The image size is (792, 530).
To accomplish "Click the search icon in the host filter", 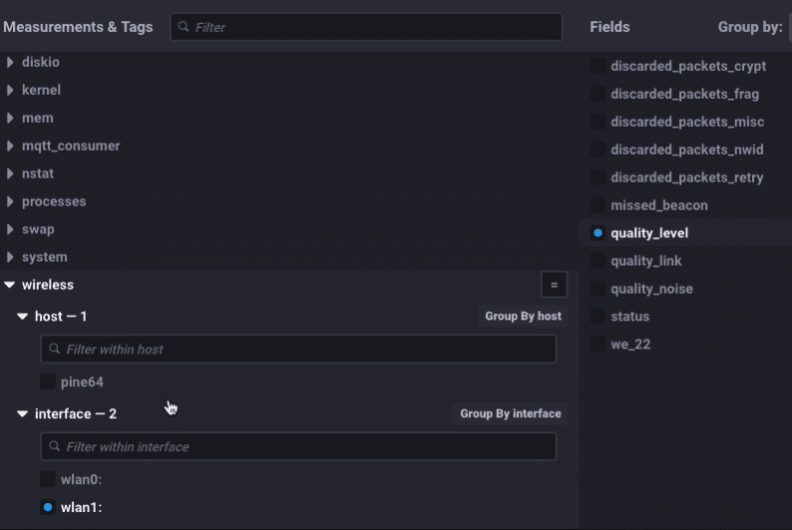I will (54, 350).
